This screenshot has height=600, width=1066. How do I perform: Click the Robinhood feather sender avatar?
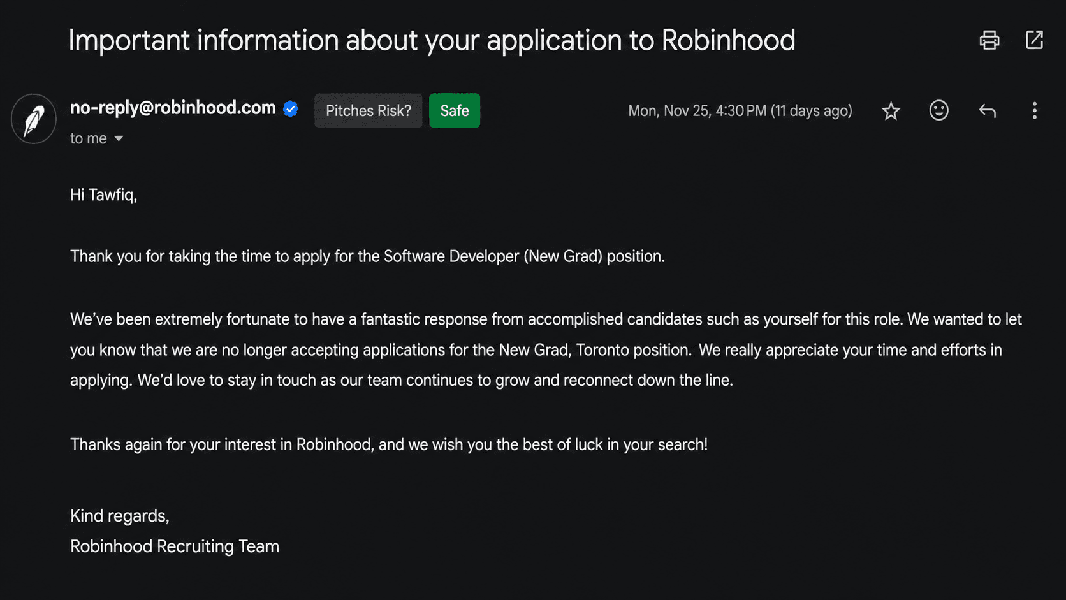(x=34, y=119)
